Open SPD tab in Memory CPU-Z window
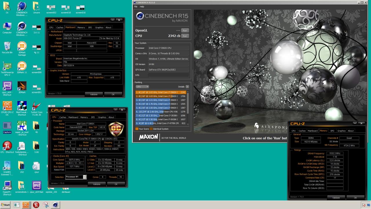Image resolution: width=371 pixels, height=209 pixels. [x=332, y=131]
